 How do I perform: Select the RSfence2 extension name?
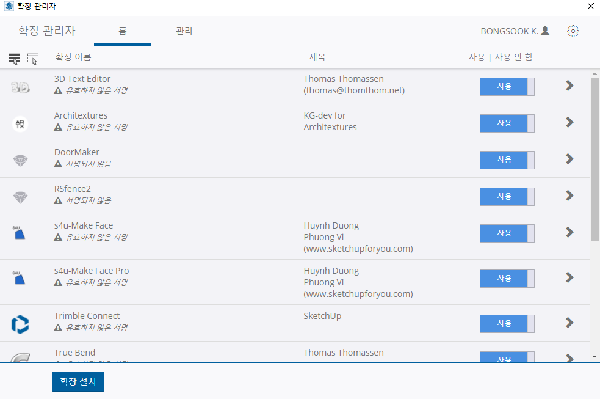point(73,189)
